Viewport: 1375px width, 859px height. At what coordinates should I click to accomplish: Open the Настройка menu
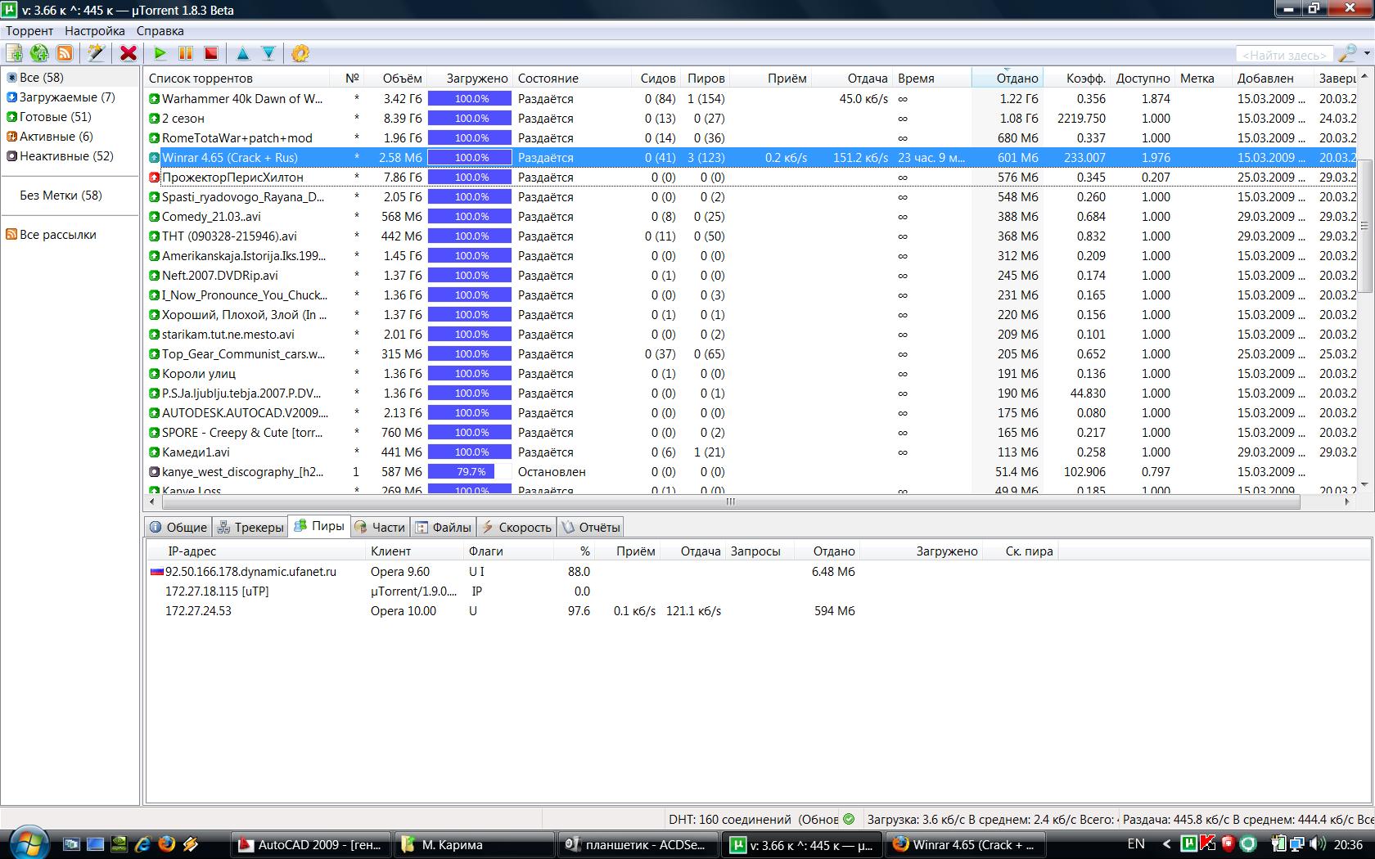95,31
